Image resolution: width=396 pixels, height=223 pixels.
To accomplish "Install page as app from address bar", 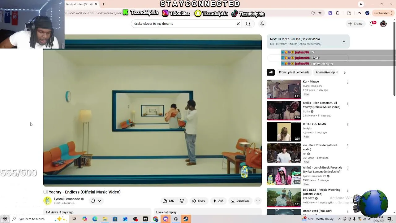I will pyautogui.click(x=313, y=13).
